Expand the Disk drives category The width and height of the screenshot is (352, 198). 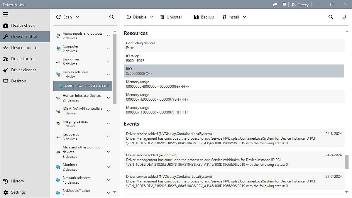click(108, 62)
